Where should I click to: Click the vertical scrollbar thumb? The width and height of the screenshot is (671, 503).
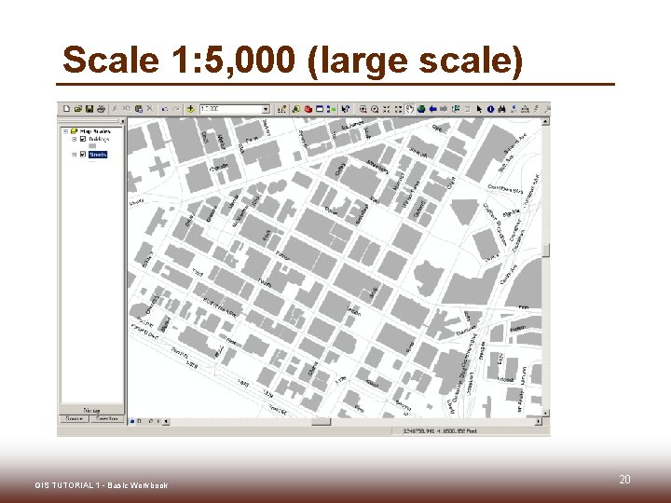coord(545,251)
